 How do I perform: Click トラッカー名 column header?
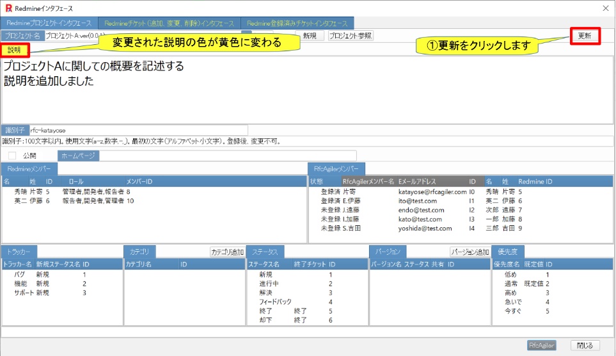(x=18, y=264)
